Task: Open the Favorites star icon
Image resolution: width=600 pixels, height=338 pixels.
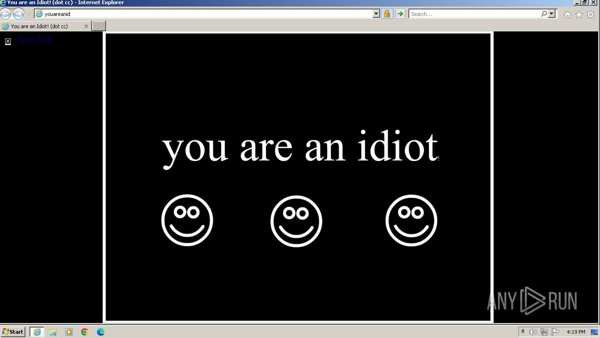Action: tap(579, 15)
